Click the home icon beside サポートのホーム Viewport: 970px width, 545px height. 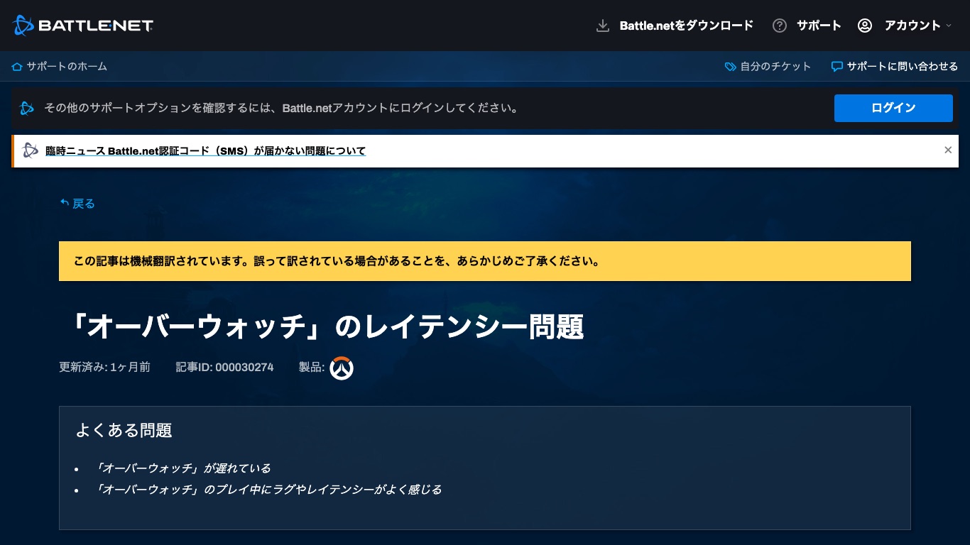pos(17,67)
